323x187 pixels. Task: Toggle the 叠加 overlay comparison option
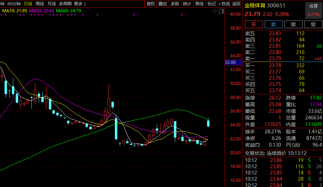(163, 4)
